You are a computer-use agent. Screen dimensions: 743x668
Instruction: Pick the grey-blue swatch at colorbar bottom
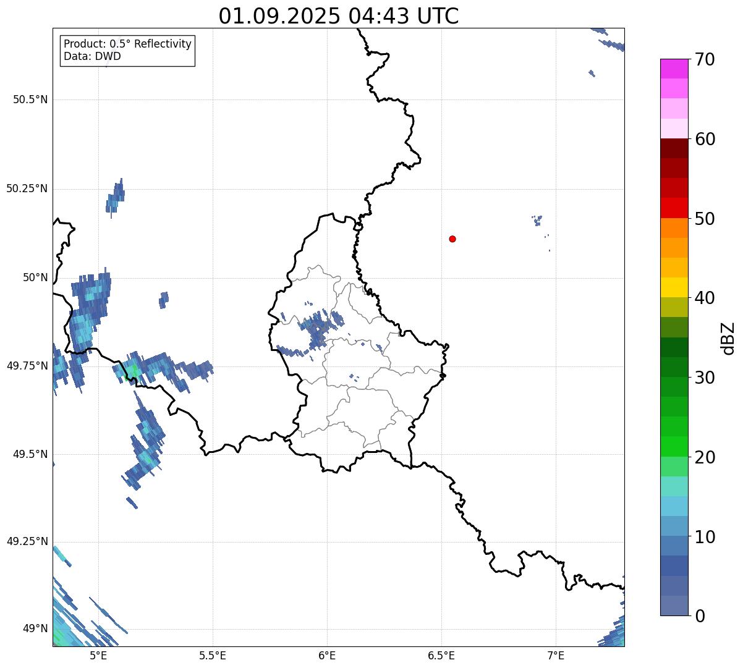click(x=674, y=606)
